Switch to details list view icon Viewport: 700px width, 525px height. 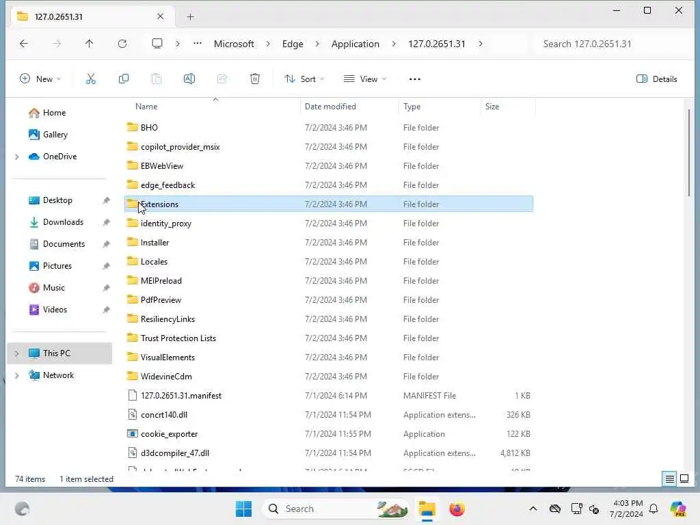670,479
